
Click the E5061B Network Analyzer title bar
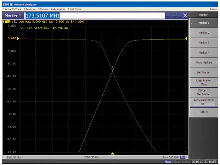110,4
